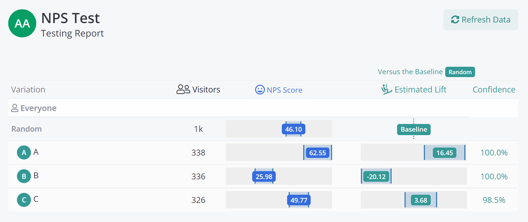Click the Baseline marker tag

click(414, 129)
